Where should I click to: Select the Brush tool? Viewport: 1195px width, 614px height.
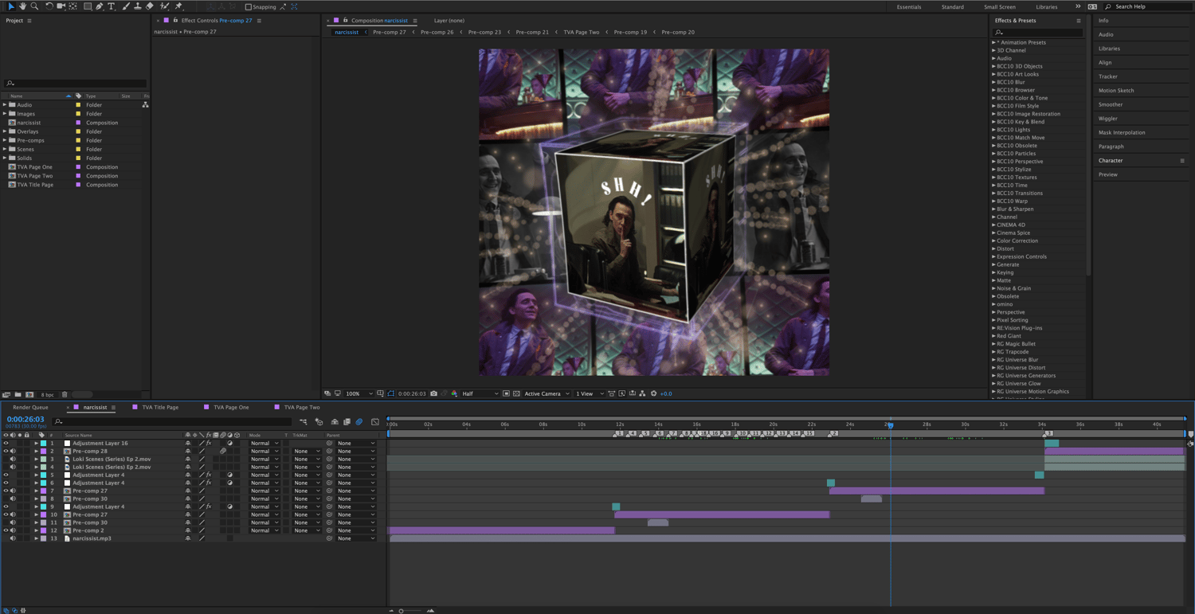125,6
